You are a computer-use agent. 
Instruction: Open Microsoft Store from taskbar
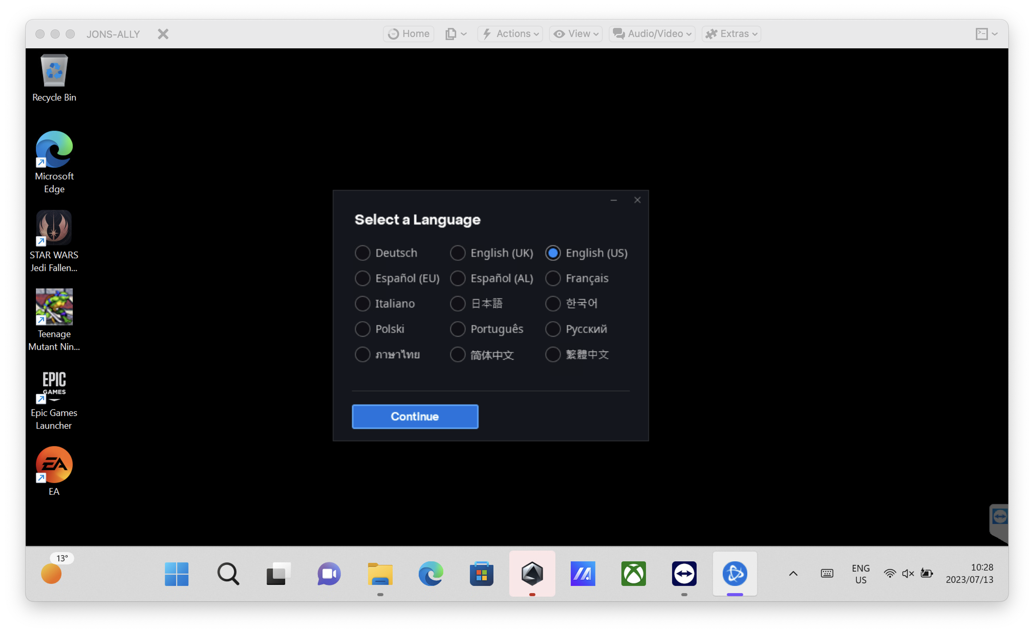point(482,573)
